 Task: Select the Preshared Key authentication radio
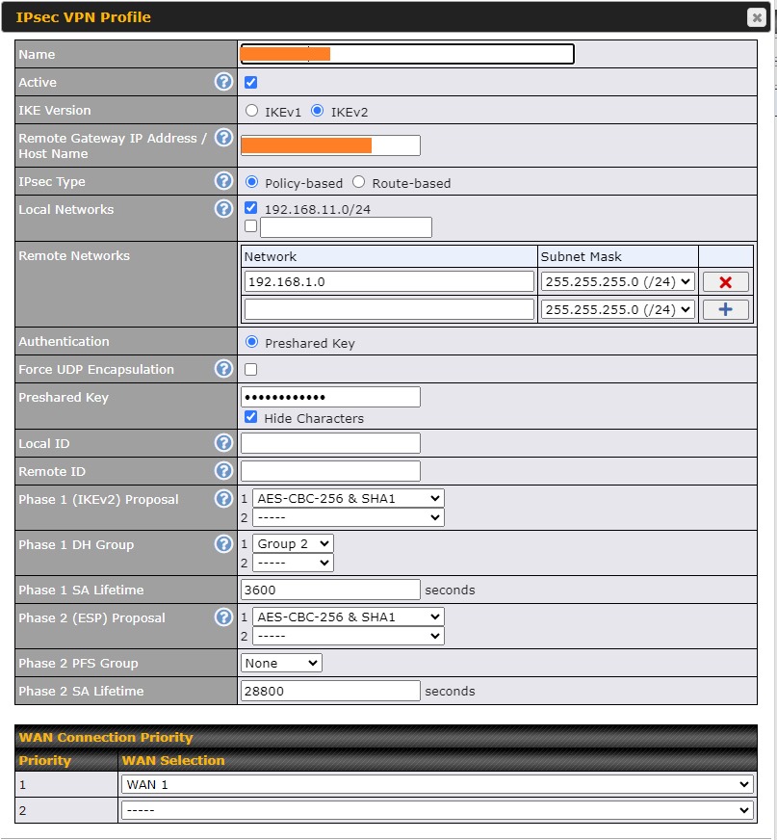(x=251, y=342)
